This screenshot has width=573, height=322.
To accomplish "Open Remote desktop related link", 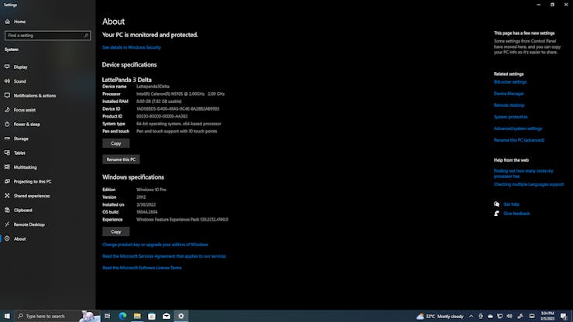I will point(509,105).
